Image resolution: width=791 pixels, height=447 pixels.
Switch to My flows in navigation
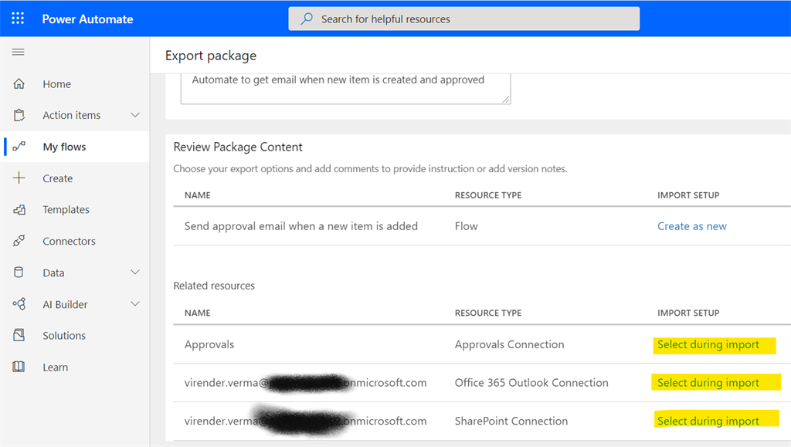coord(66,146)
